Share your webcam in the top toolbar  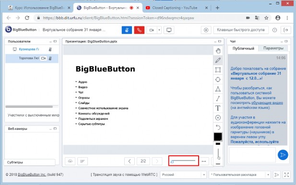click(152, 30)
